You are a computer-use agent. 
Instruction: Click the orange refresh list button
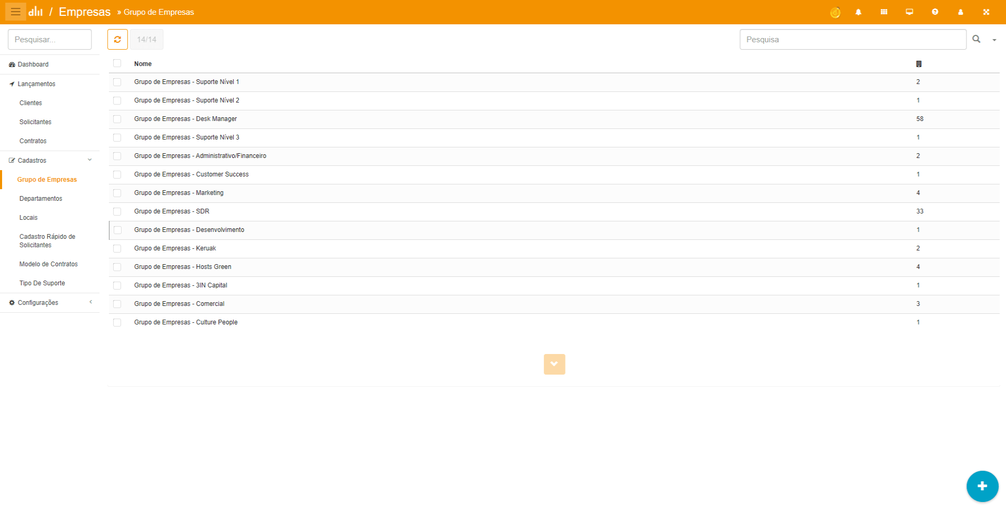pos(117,40)
